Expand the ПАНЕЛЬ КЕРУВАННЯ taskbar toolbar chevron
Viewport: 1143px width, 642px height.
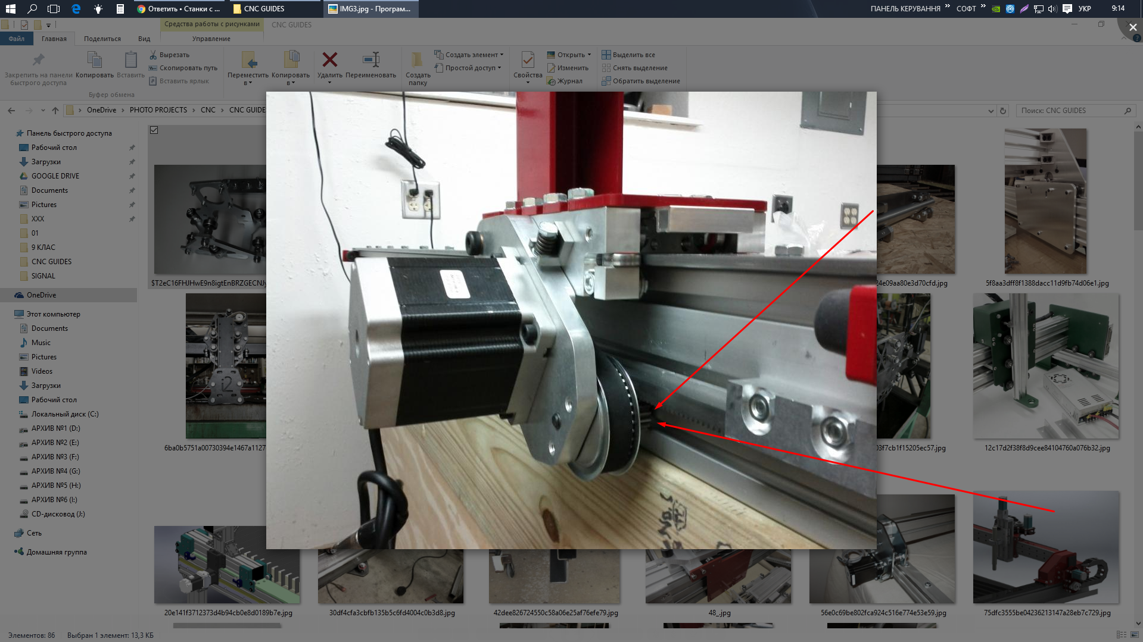click(948, 7)
